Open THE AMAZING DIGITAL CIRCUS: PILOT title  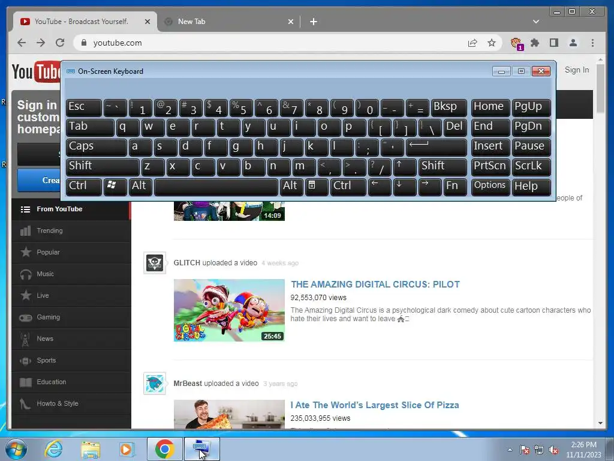click(x=375, y=284)
